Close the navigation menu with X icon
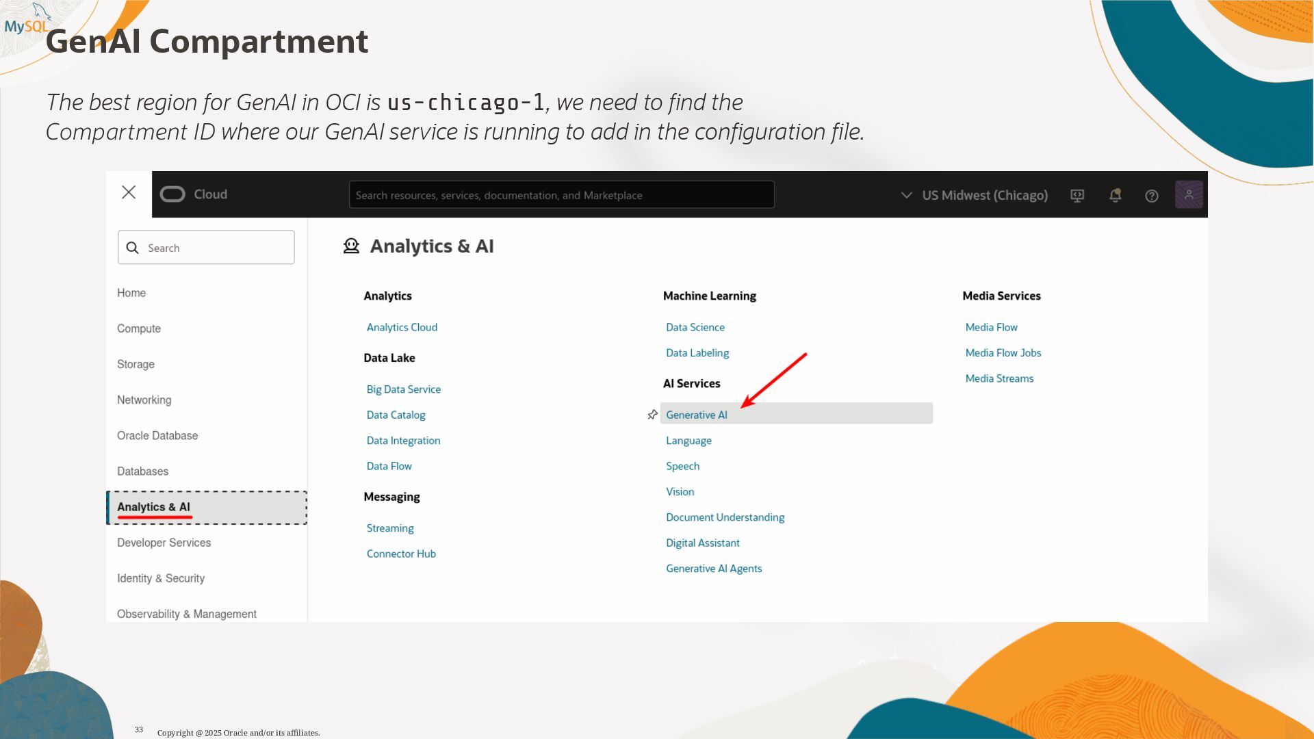The image size is (1314, 739). [129, 193]
